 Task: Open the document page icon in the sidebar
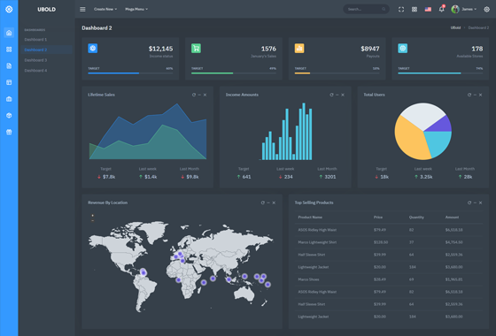pos(9,65)
